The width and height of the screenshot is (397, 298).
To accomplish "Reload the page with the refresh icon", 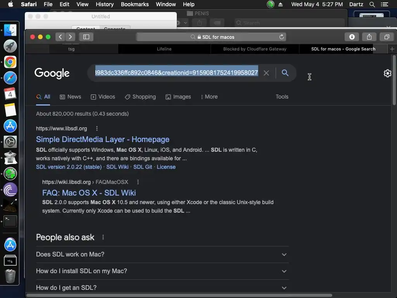I will pos(281,37).
